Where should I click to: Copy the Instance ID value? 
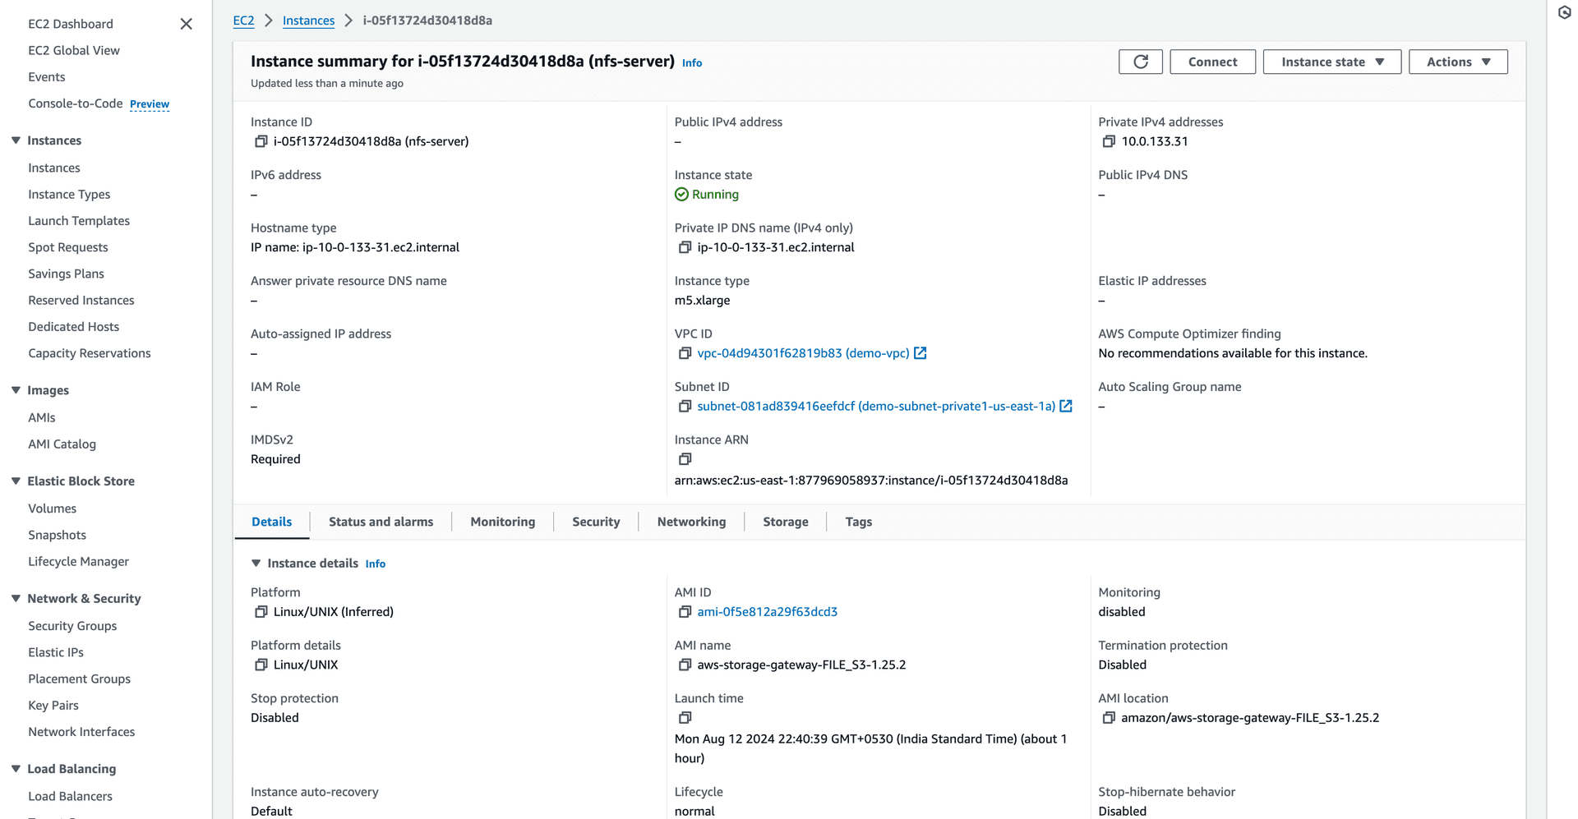(x=261, y=141)
